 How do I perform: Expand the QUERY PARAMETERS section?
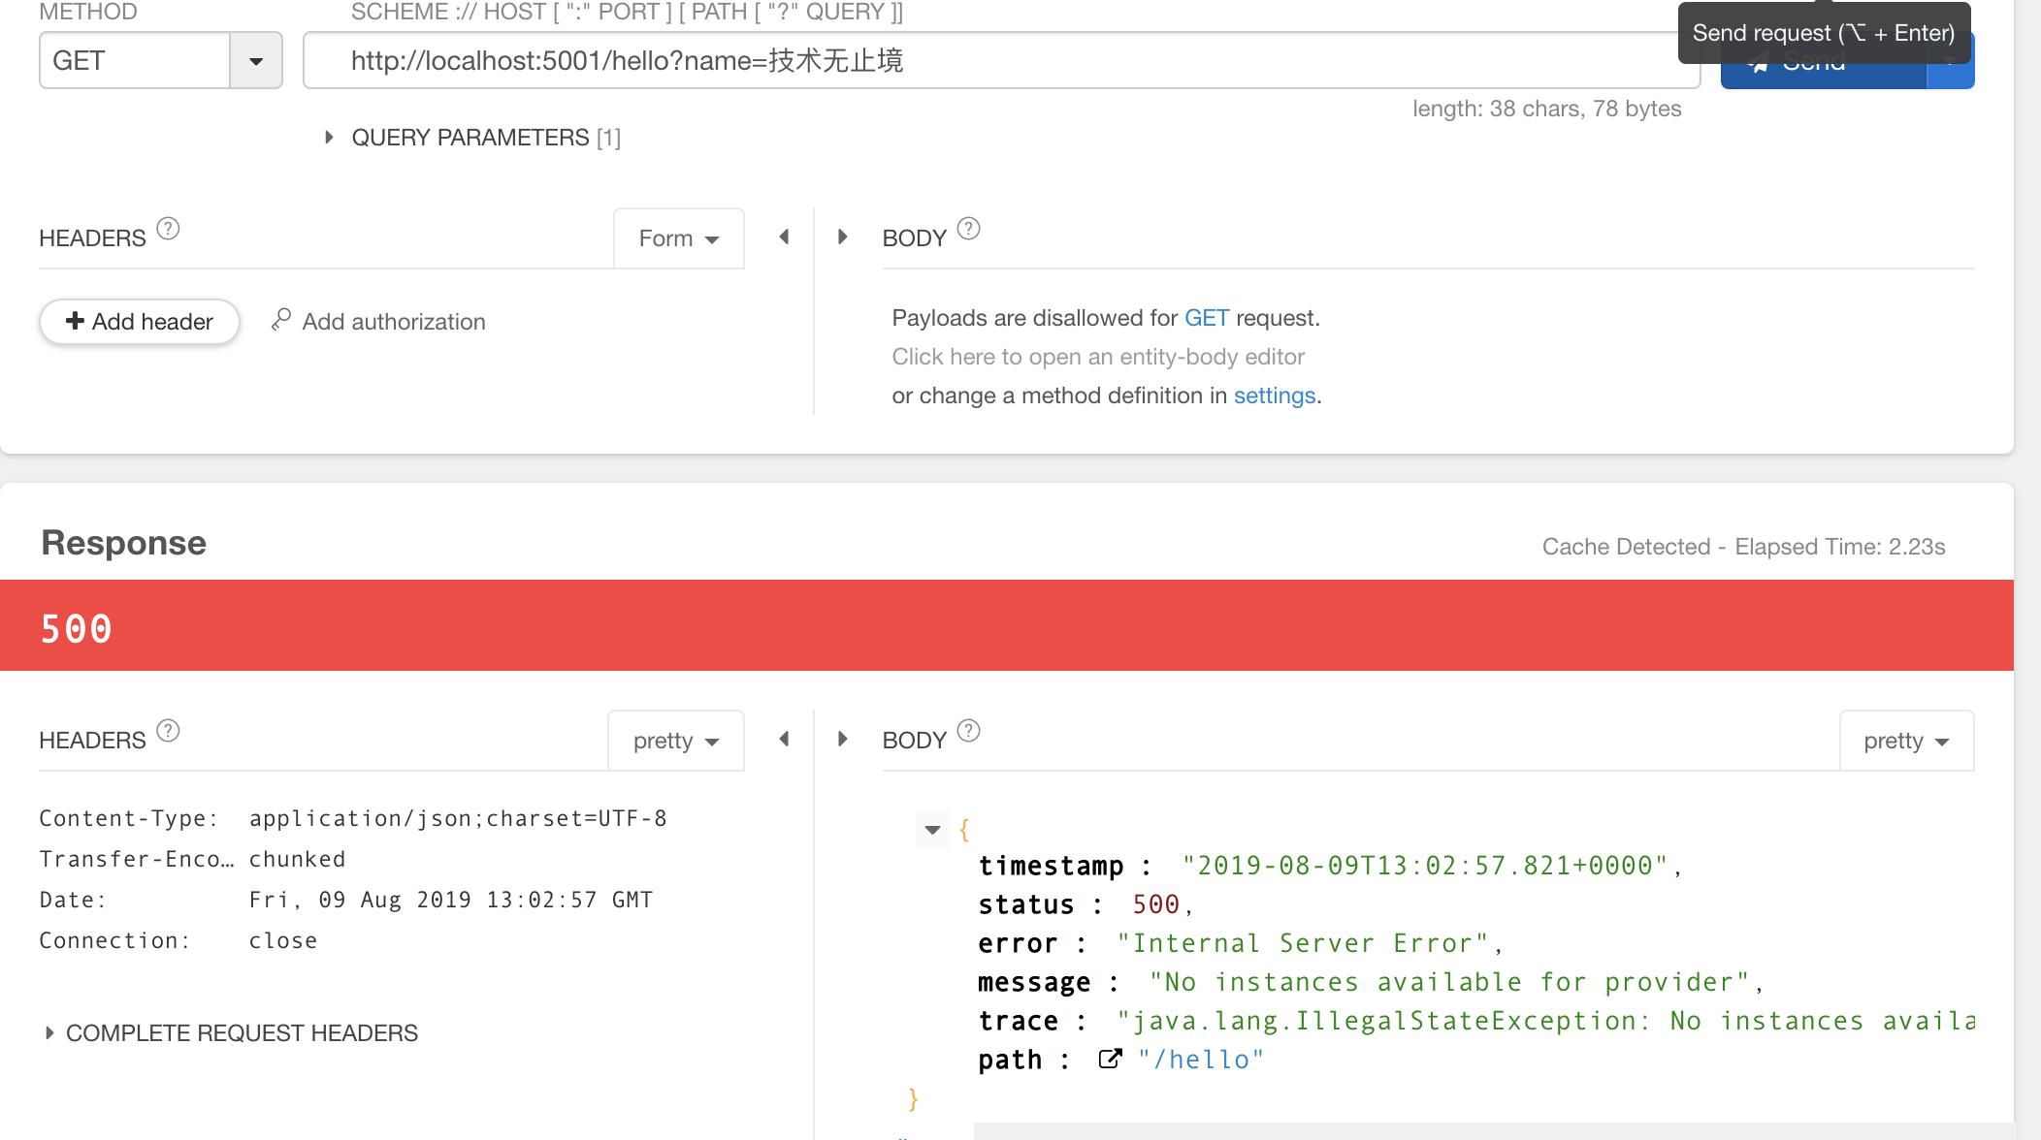pos(329,137)
